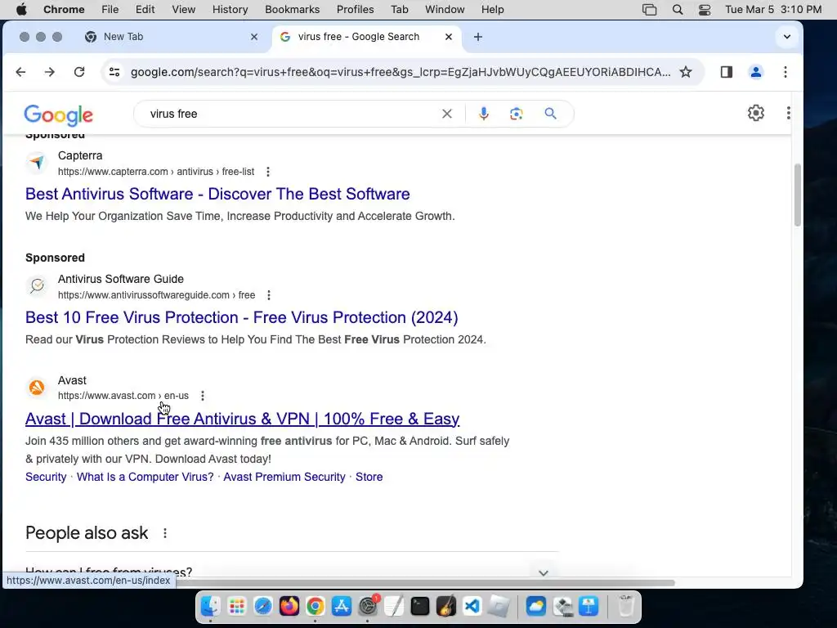The height and width of the screenshot is (628, 837).
Task: Search by image with Google Lens
Action: (517, 114)
